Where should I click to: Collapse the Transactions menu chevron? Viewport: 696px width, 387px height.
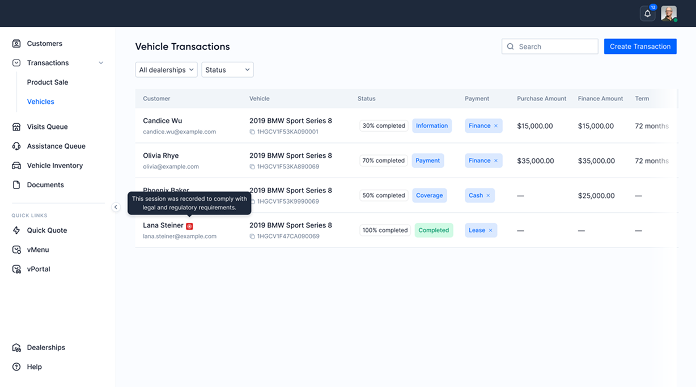point(101,63)
